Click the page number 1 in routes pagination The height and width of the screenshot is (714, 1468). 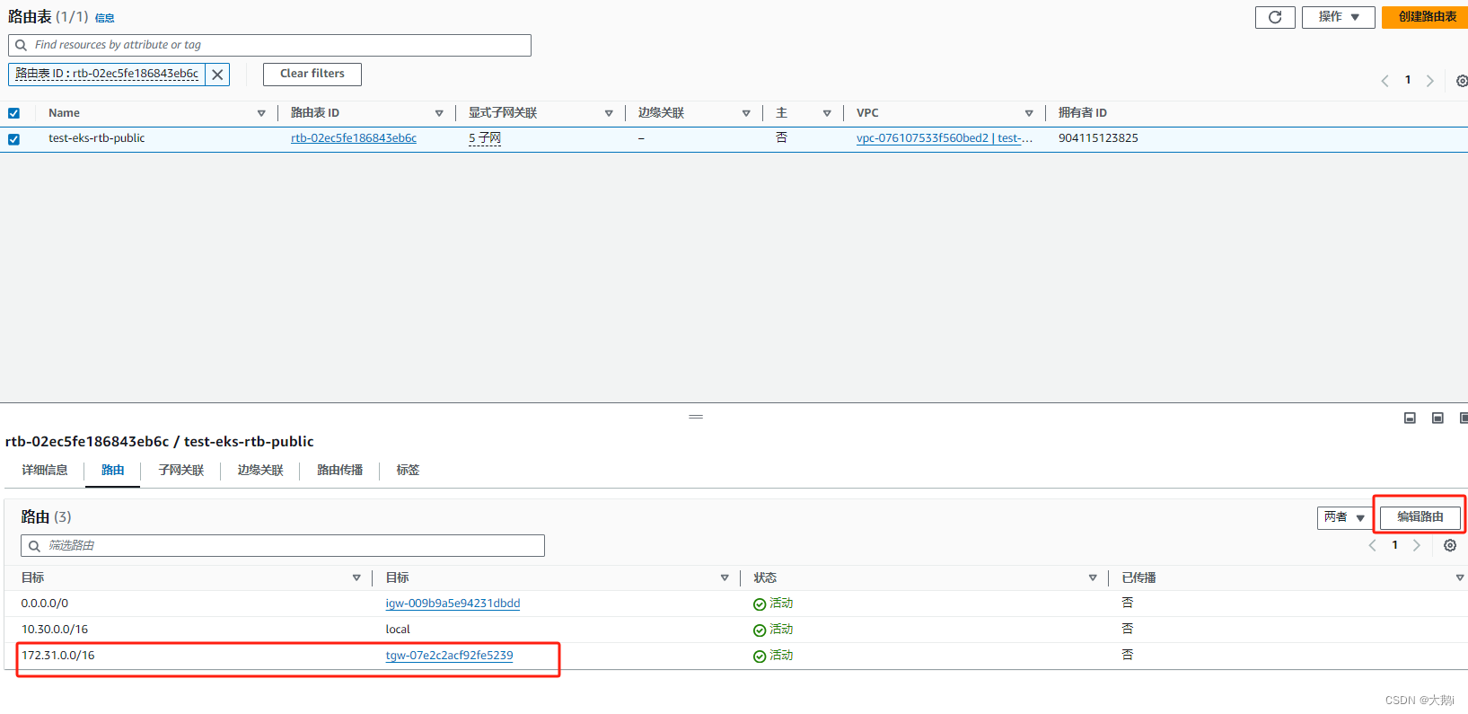(x=1394, y=545)
